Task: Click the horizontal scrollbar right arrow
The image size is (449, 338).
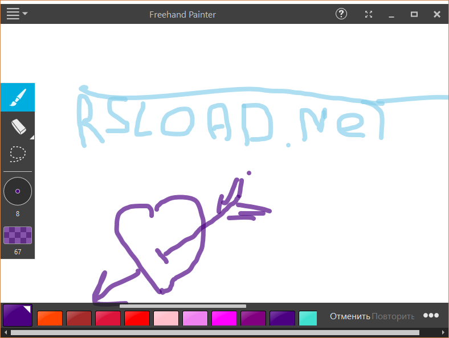Action: (x=443, y=332)
